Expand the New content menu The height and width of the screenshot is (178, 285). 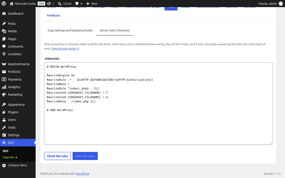(92, 4)
